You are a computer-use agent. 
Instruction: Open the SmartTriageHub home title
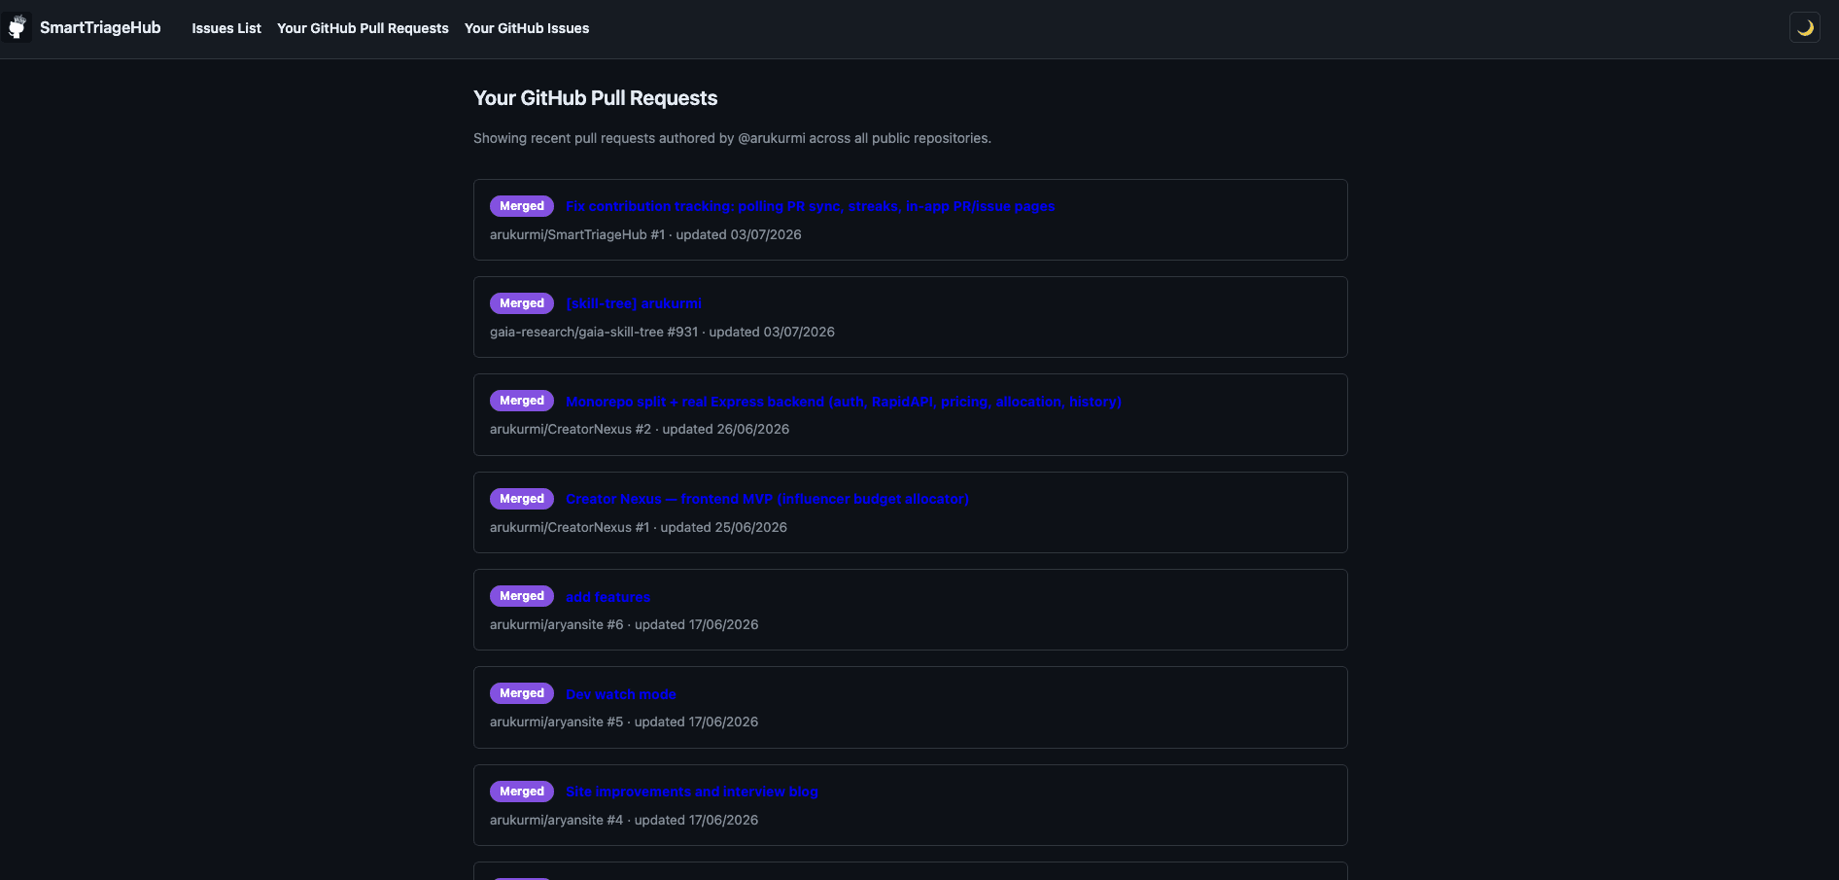[100, 27]
